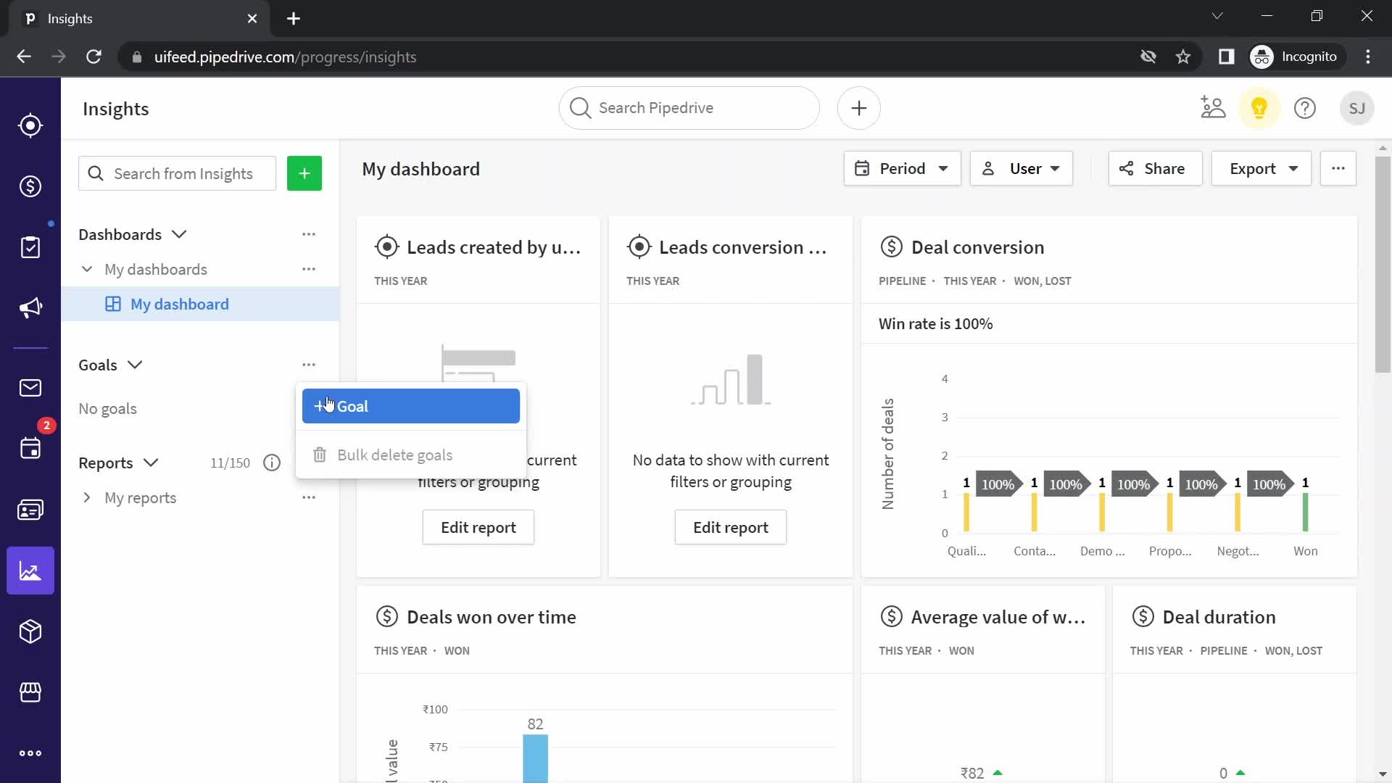Image resolution: width=1392 pixels, height=783 pixels.
Task: Click the blue 82 bar in chart
Action: click(535, 758)
